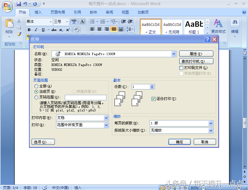
Task: Apply subscript formatting
Action: [x=61, y=30]
